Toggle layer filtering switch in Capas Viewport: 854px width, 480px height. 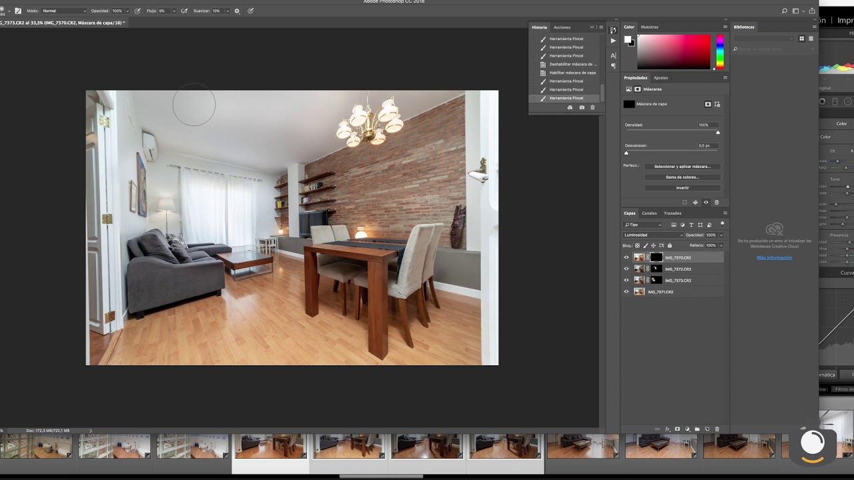tap(722, 223)
